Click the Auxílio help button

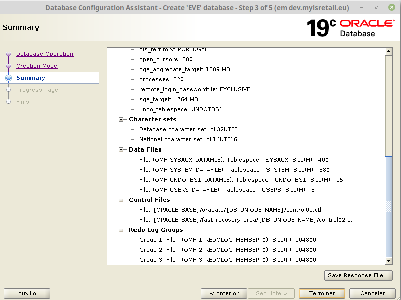click(27, 293)
